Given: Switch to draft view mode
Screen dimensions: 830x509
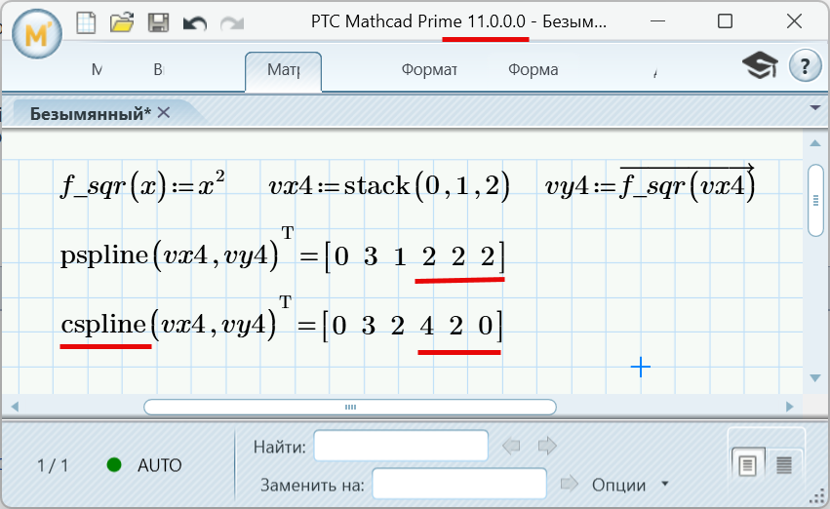Looking at the screenshot, I should coord(783,464).
